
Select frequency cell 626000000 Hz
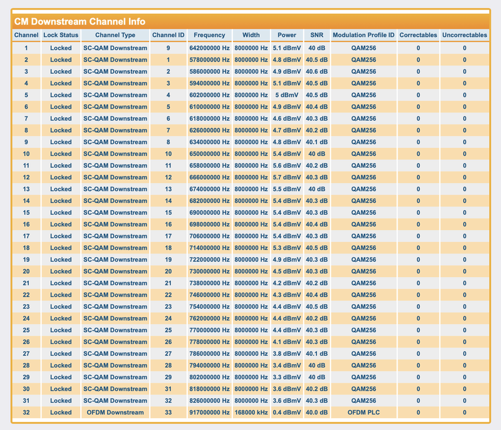click(x=209, y=130)
